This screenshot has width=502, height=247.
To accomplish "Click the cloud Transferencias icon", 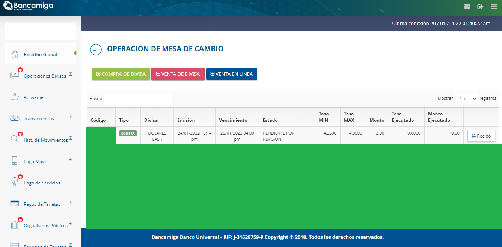I will click(x=15, y=118).
